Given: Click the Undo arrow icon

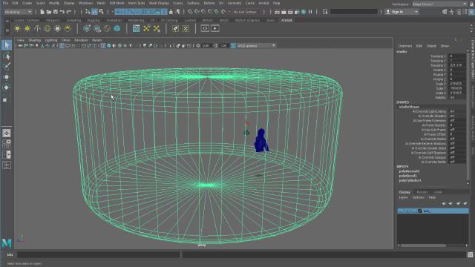Looking at the screenshot, I should (62, 12).
